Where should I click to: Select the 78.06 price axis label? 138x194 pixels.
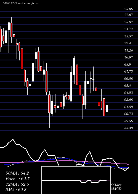pos(129,9)
